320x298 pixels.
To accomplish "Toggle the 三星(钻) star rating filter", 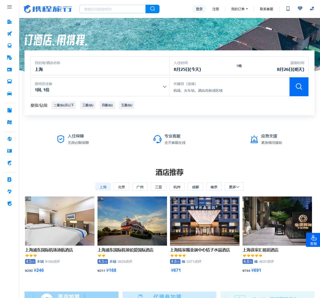I will [88, 105].
